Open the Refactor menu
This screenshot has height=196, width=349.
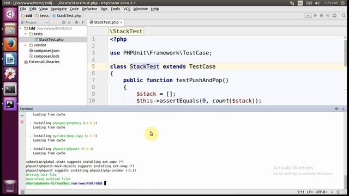(89, 9)
